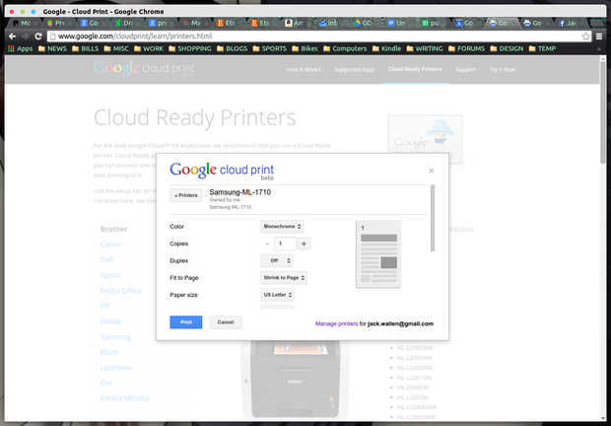Image resolution: width=611 pixels, height=426 pixels.
Task: Open the Support nav item
Action: point(466,69)
